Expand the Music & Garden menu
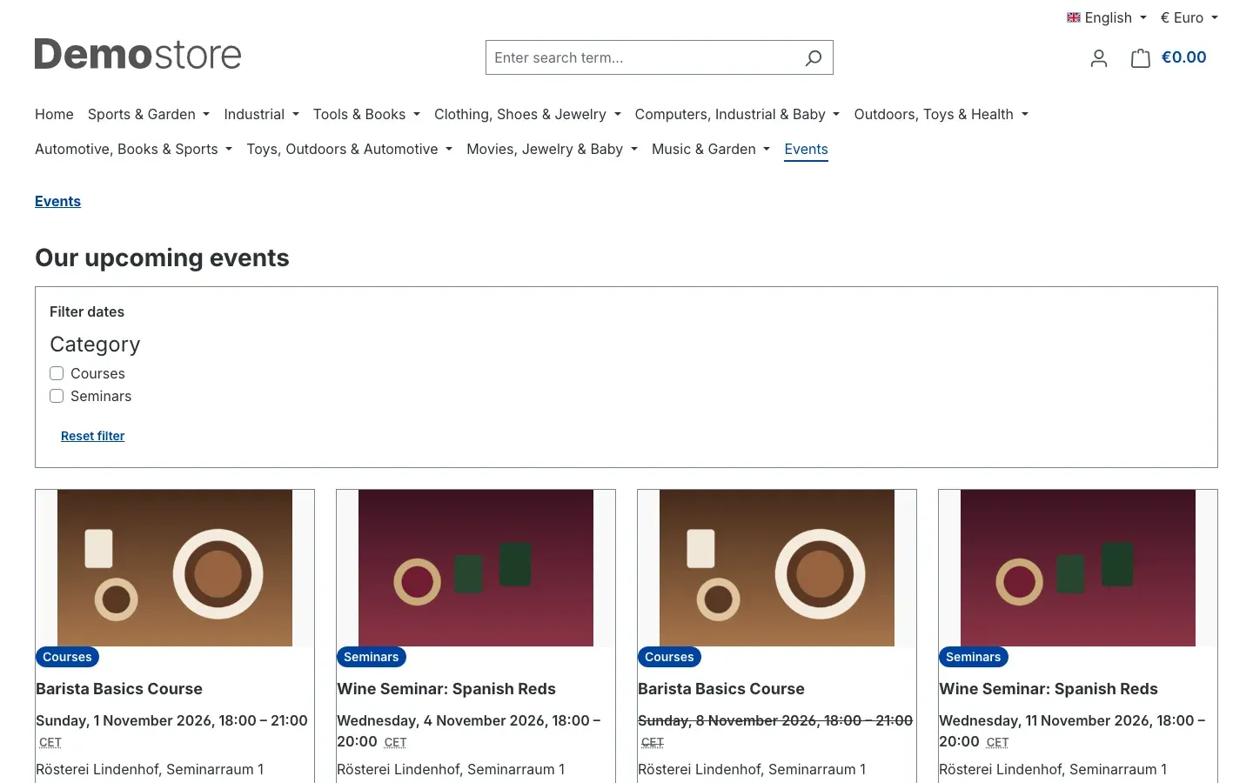The height and width of the screenshot is (783, 1253). [710, 149]
